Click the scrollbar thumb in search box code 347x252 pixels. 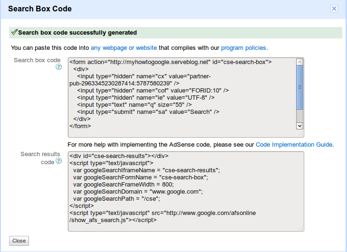[299, 87]
